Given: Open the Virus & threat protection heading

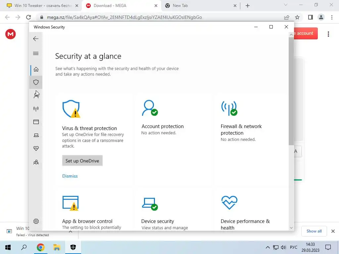Looking at the screenshot, I should (89, 128).
